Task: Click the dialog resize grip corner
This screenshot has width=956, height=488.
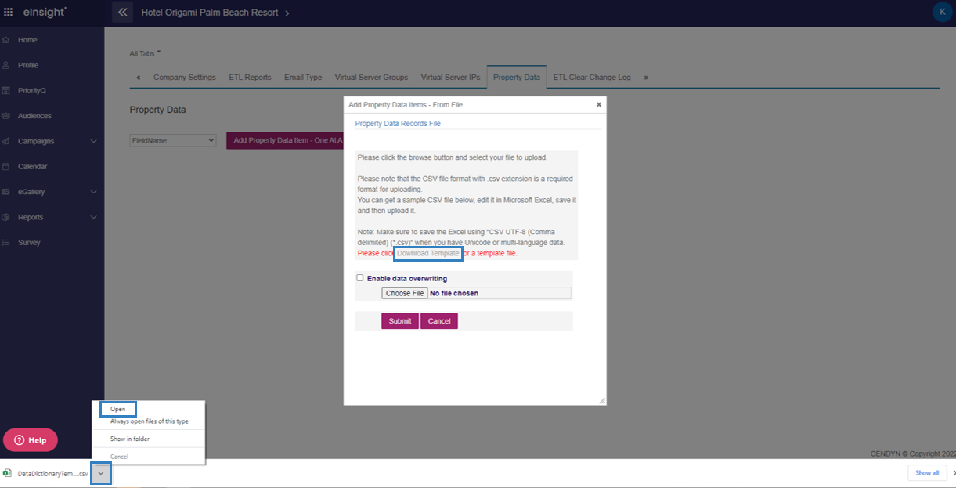Action: click(601, 400)
